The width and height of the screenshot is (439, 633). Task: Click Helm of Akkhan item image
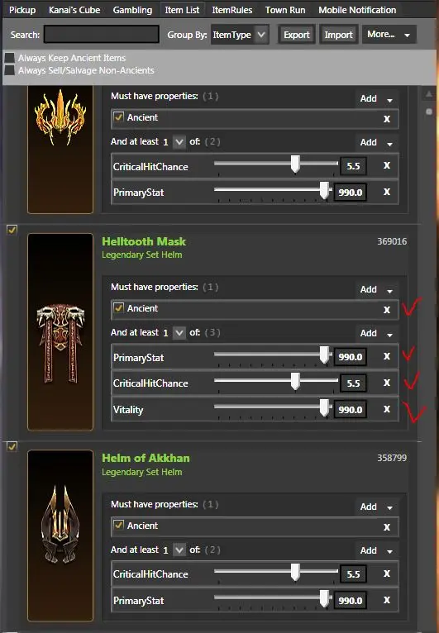pyautogui.click(x=60, y=535)
